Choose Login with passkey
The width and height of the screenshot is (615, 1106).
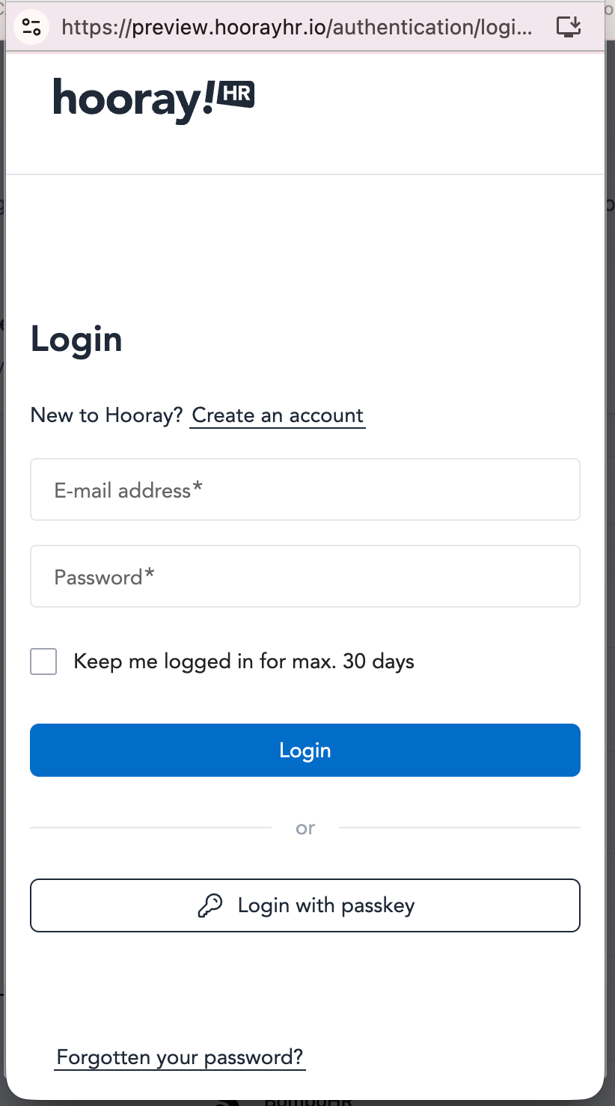coord(305,905)
